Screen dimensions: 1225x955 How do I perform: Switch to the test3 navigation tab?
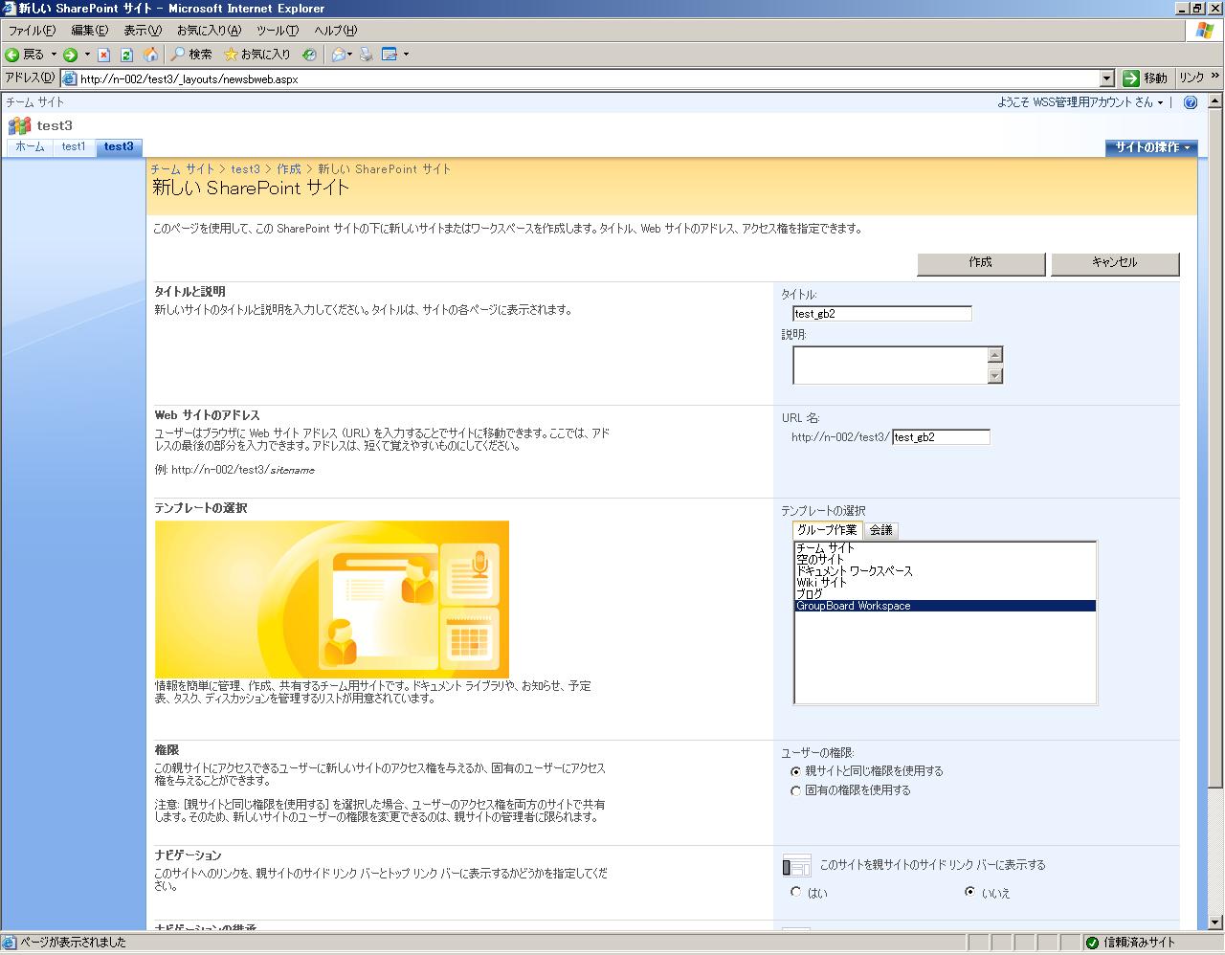119,146
